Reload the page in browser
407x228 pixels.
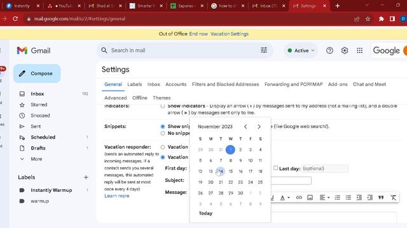tap(15, 19)
